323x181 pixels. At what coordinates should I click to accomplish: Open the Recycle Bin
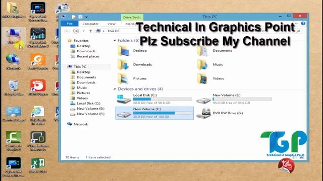click(x=14, y=87)
